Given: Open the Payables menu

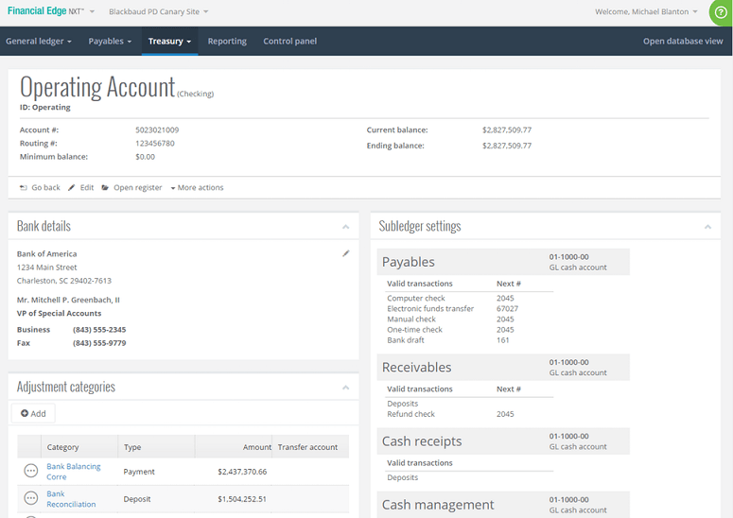Looking at the screenshot, I should (110, 42).
